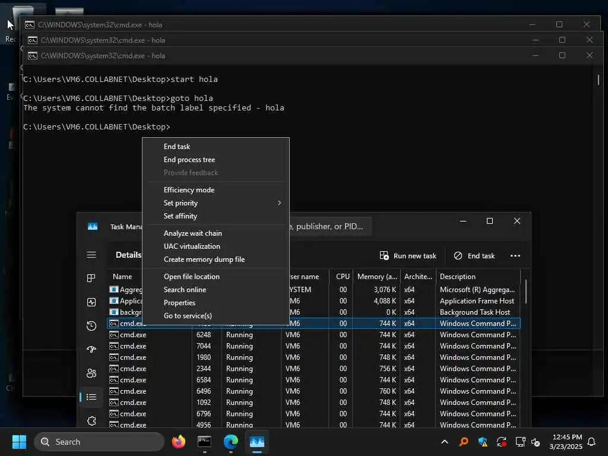608x456 pixels.
Task: Select Efficiency mode in context menu
Action: [x=189, y=190]
